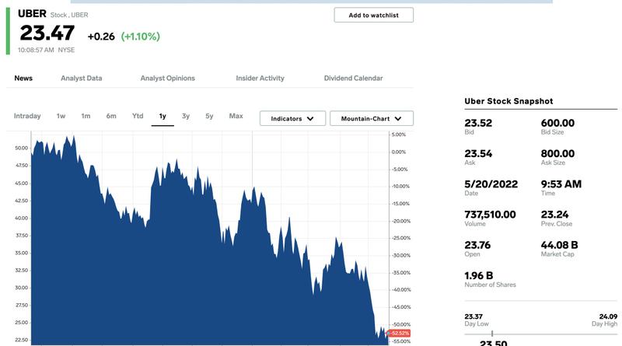Select the 1y chart range

162,117
